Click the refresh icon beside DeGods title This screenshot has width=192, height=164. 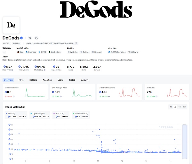click(36, 38)
